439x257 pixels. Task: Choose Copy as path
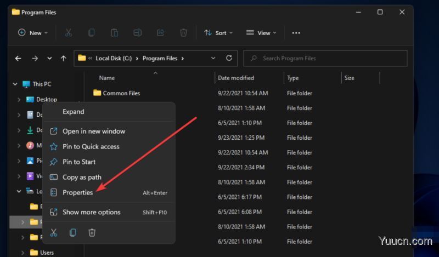[x=109, y=178]
